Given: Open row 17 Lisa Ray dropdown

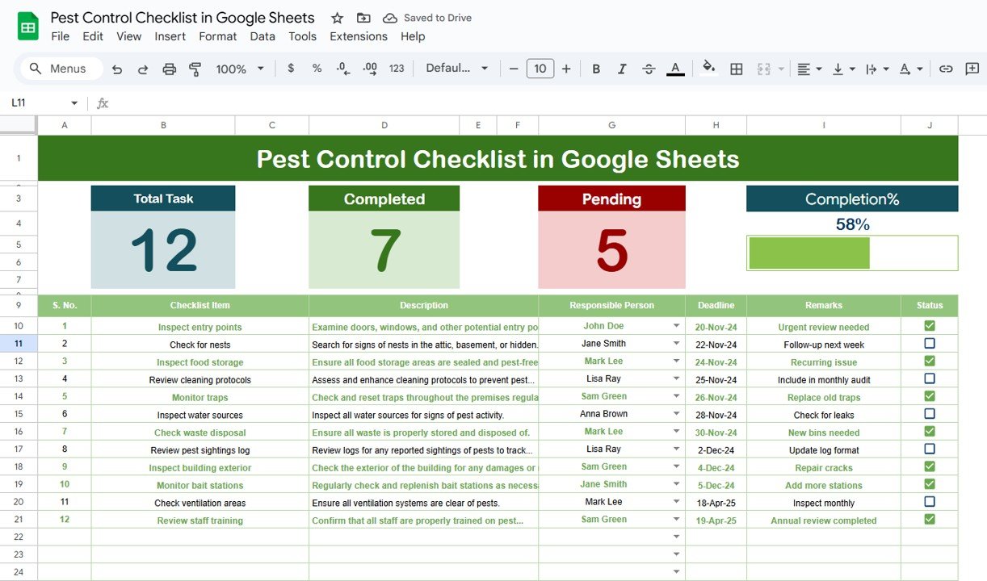Looking at the screenshot, I should (x=676, y=449).
